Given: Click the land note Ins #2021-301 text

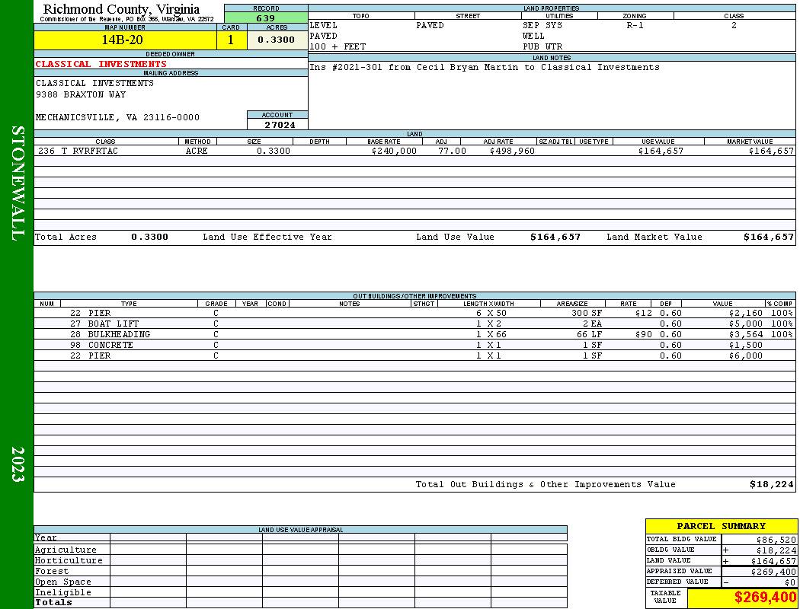Looking at the screenshot, I should click(x=485, y=67).
